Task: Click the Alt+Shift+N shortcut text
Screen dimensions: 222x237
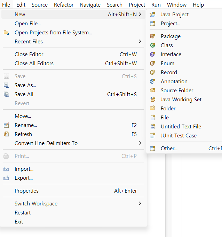Action: click(x=122, y=15)
